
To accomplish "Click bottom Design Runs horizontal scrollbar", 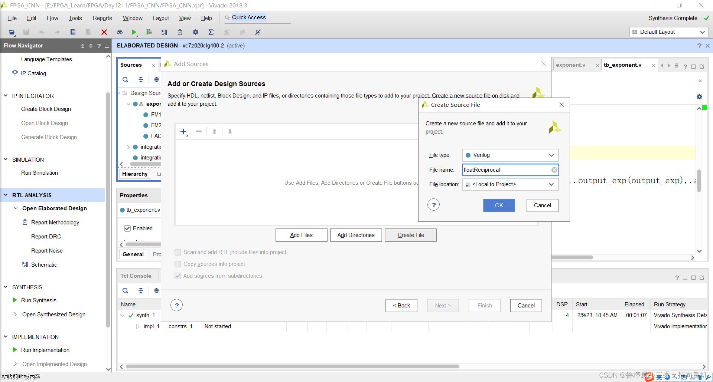I will 293,366.
